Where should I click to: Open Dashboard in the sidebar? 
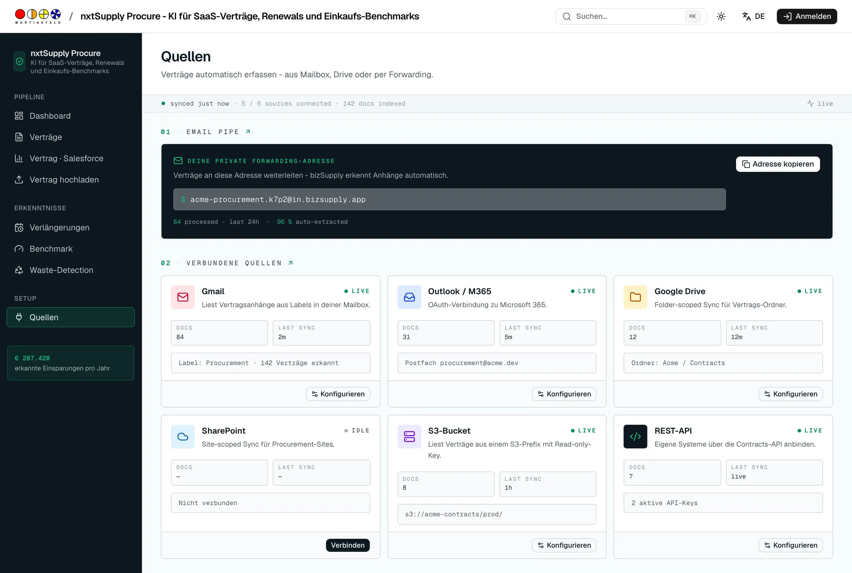[x=71, y=116]
